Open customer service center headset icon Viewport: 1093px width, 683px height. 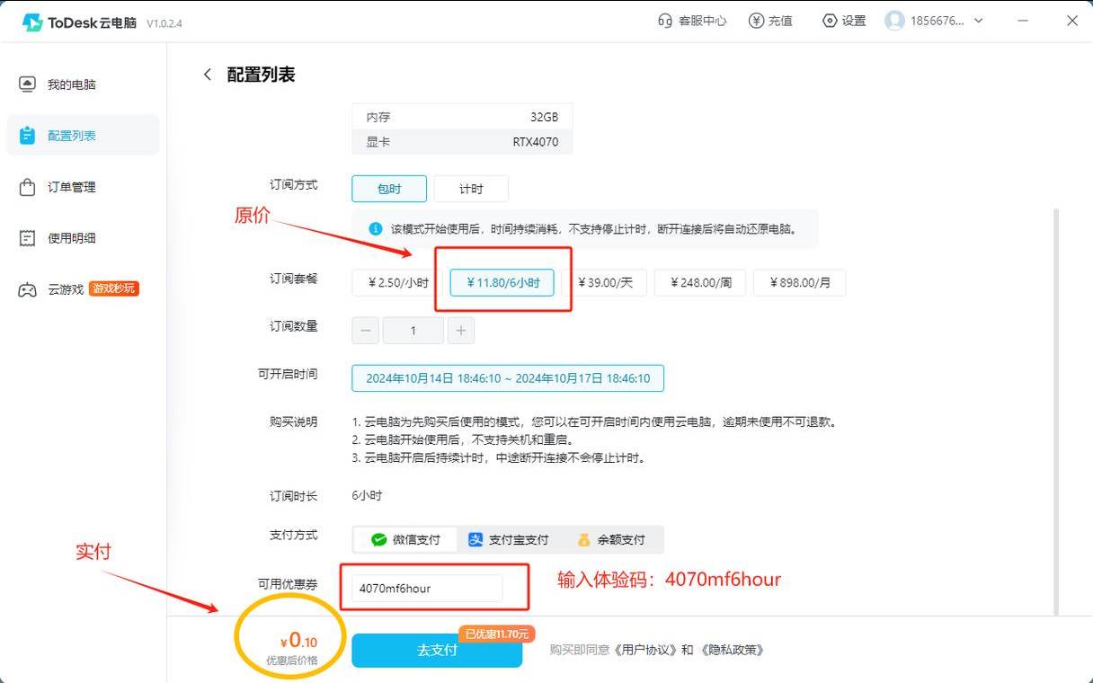pos(665,21)
